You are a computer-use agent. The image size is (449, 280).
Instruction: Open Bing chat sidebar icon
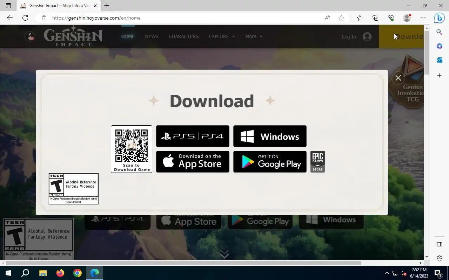[x=439, y=18]
